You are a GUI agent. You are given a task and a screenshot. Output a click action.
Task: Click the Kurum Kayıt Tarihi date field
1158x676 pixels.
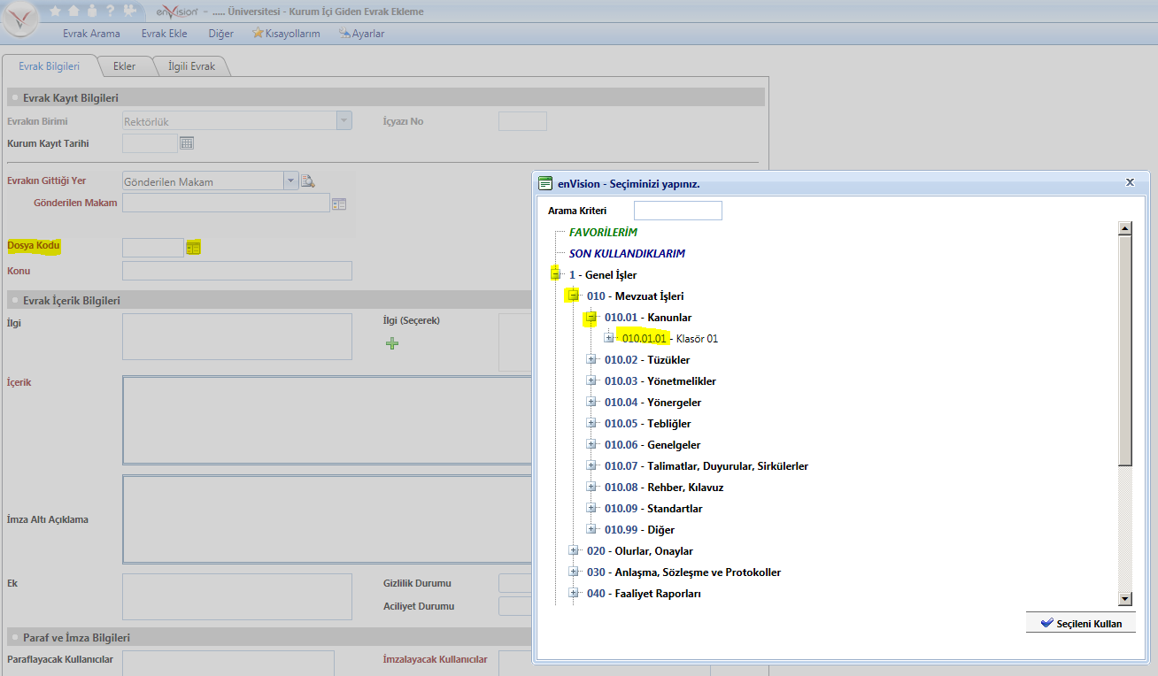(151, 143)
